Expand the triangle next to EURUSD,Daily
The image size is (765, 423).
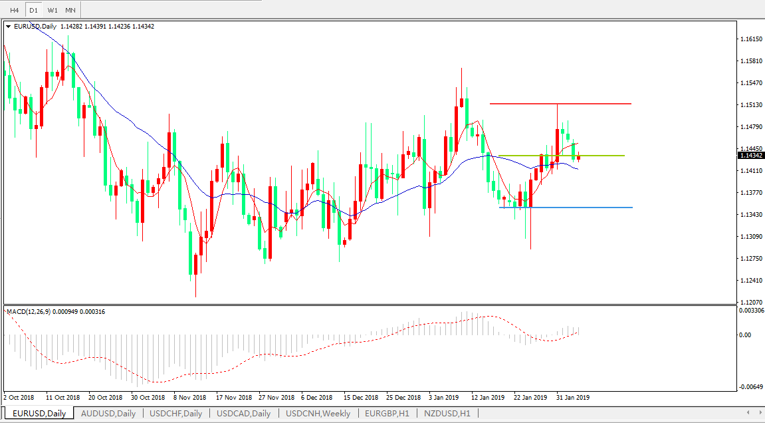coord(9,27)
